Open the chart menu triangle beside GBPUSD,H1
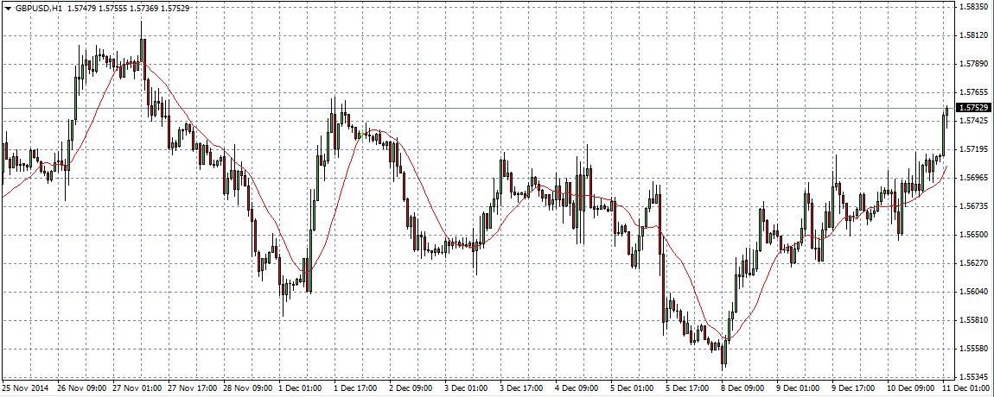Screen dimensions: 994x397 8,9
